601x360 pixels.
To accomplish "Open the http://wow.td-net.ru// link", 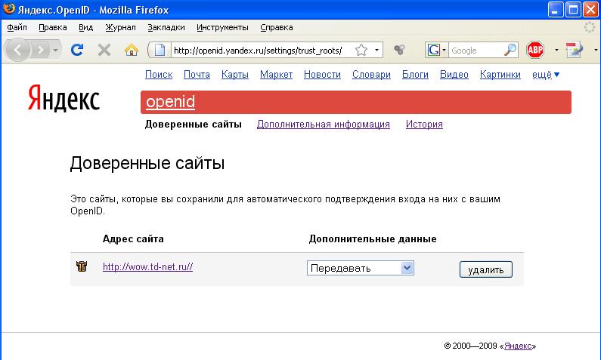I will coord(147,266).
